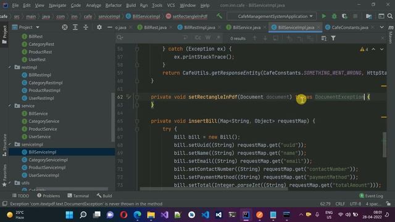Click the editor horizontal scrollbar

214,189
